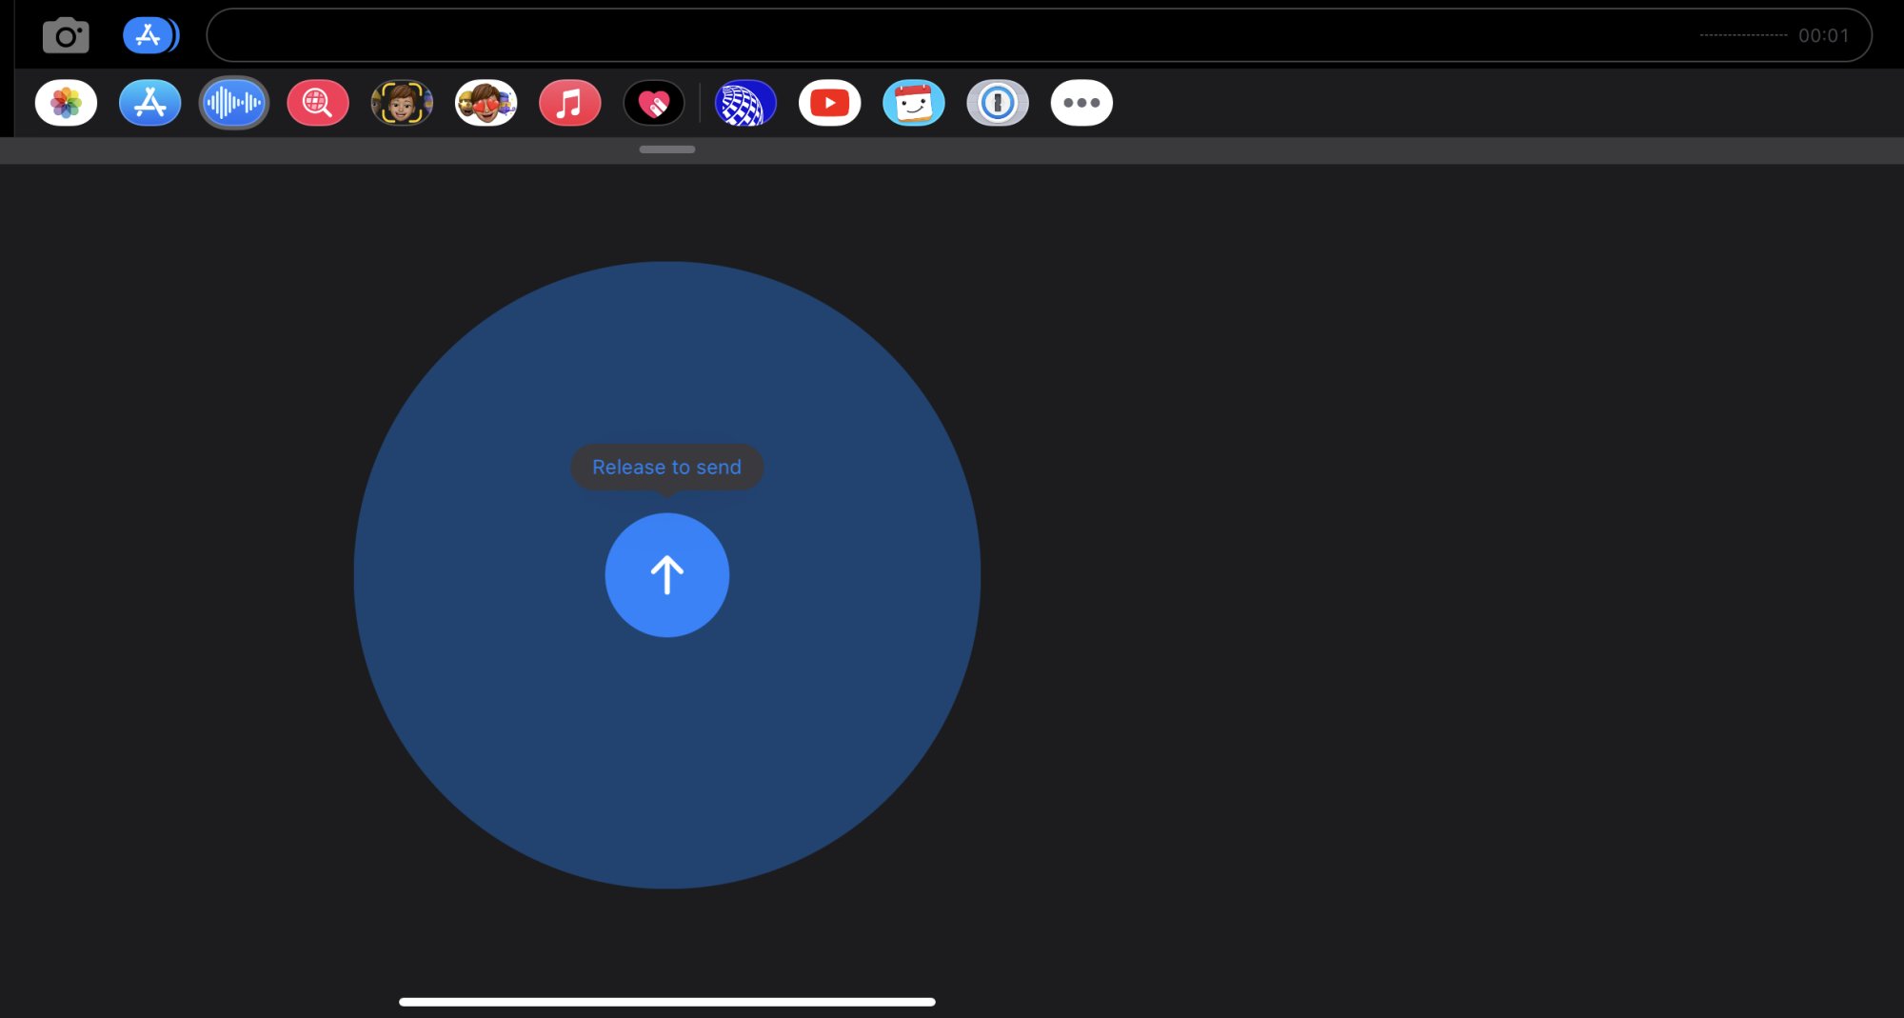
Task: Select the audio waveform recording app
Action: tap(233, 103)
